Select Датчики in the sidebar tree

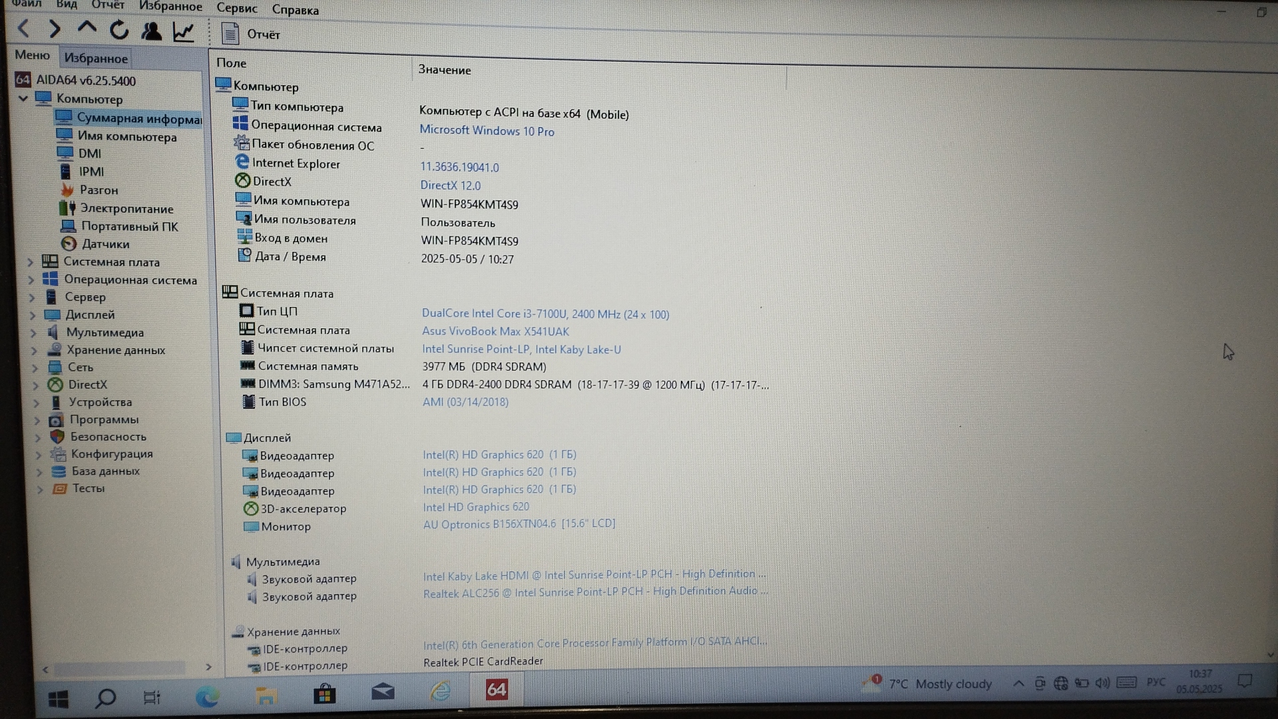coord(105,244)
